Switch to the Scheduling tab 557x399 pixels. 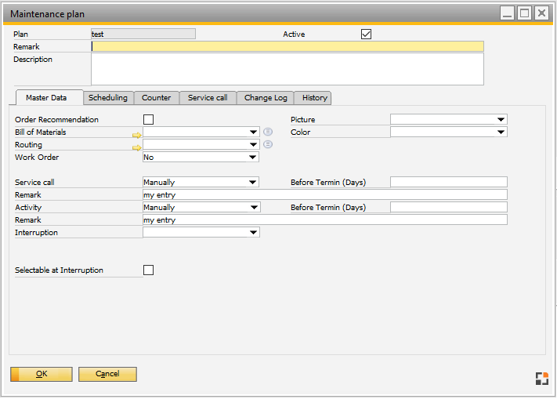point(108,98)
